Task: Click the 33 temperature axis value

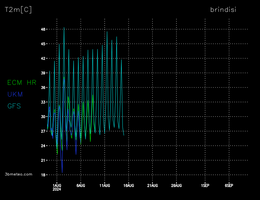Action: (x=43, y=102)
